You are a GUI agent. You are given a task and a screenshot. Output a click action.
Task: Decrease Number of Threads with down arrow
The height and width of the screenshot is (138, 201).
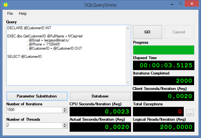pos(65,127)
